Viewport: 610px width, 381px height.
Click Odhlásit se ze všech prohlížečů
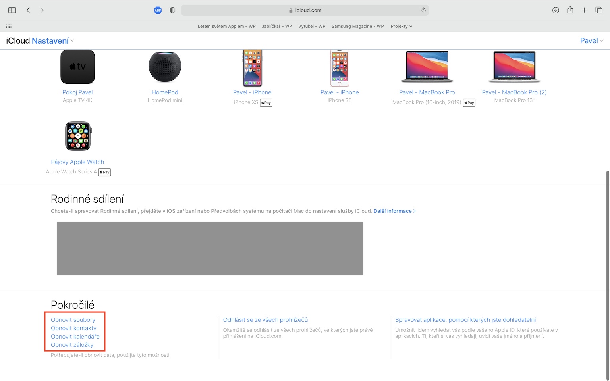click(265, 320)
